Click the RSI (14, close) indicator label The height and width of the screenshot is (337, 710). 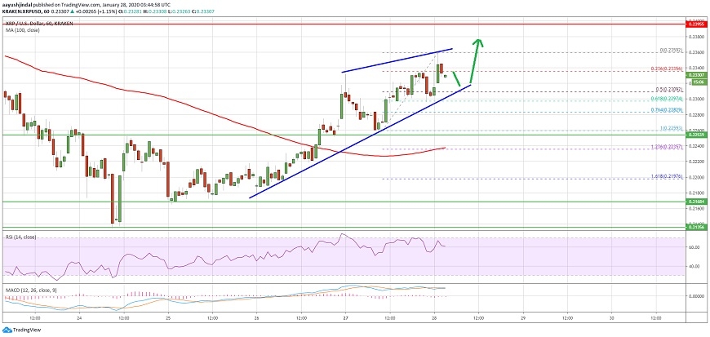click(x=20, y=237)
